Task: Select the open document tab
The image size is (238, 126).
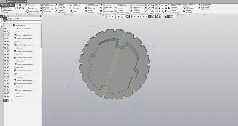Action: coord(16,1)
